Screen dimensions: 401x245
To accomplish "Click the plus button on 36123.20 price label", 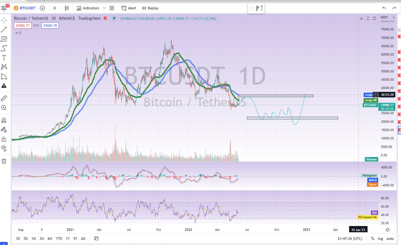I will click(375, 95).
